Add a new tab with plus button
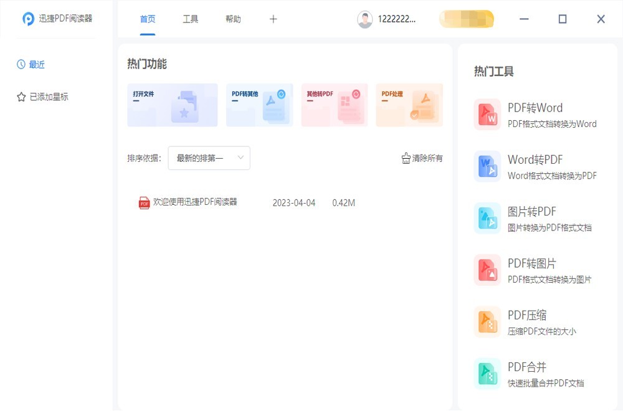Image resolution: width=623 pixels, height=411 pixels. point(273,19)
